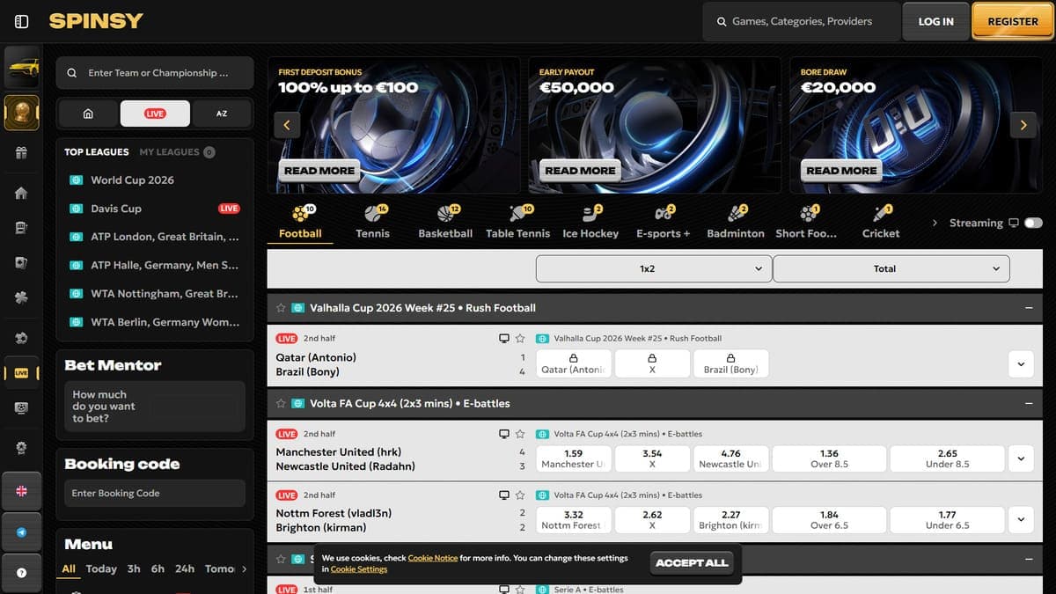The image size is (1056, 594).
Task: Select the LIVE filter button
Action: pos(155,114)
